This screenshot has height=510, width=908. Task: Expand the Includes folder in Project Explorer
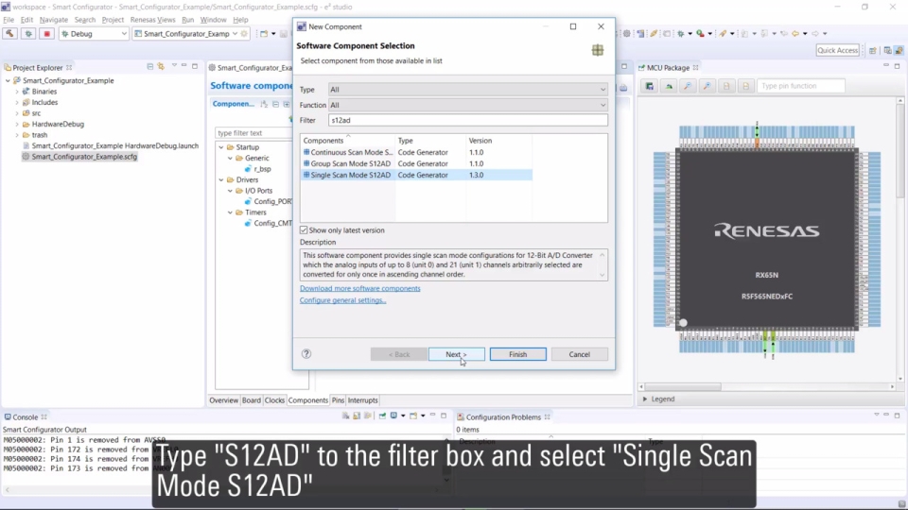click(17, 102)
